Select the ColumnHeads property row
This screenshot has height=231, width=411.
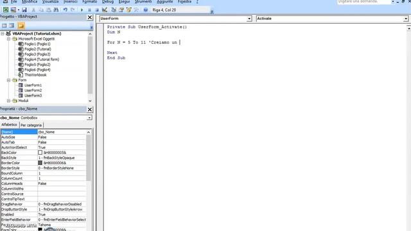[x=43, y=184]
